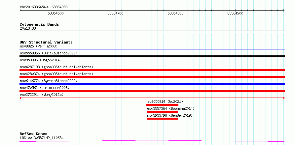Click the 63364700 ruler position label
The image size is (294, 145).
point(116,13)
